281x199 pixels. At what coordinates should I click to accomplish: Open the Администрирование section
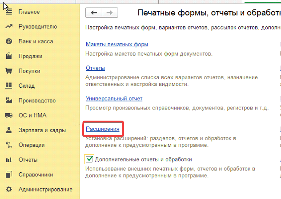coord(45,190)
